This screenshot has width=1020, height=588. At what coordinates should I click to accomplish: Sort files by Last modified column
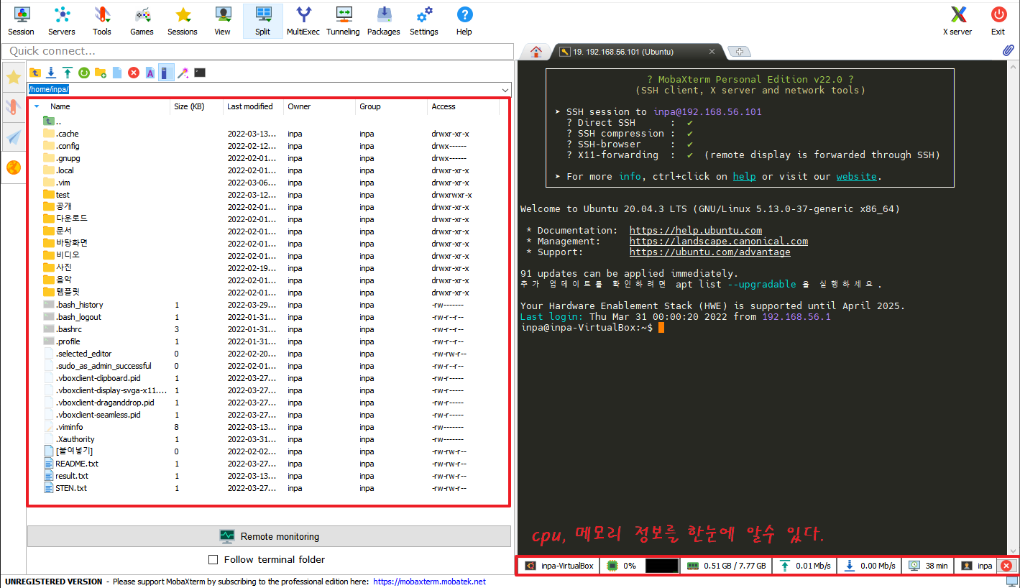[x=250, y=106]
